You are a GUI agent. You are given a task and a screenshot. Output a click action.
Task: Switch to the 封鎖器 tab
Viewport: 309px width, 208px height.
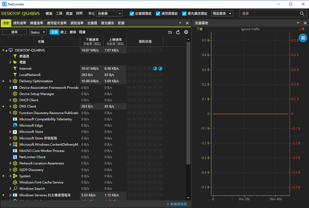pos(92,23)
